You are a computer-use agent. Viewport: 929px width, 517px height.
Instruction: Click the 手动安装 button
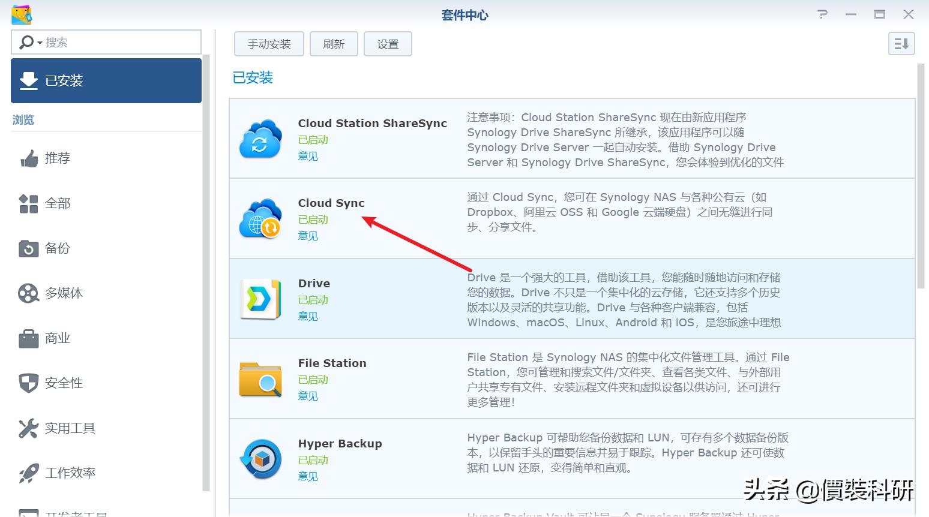tap(268, 43)
